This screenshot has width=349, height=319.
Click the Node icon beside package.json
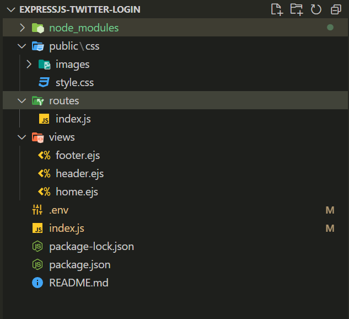pyautogui.click(x=37, y=265)
